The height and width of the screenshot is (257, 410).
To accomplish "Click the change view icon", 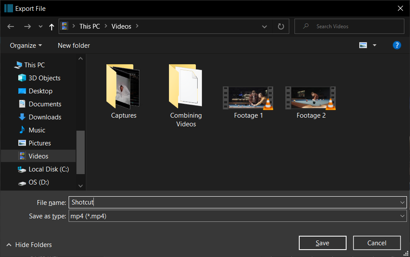I will [363, 45].
